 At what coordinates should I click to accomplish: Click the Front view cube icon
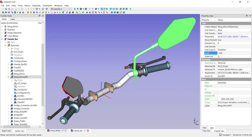[110, 9]
